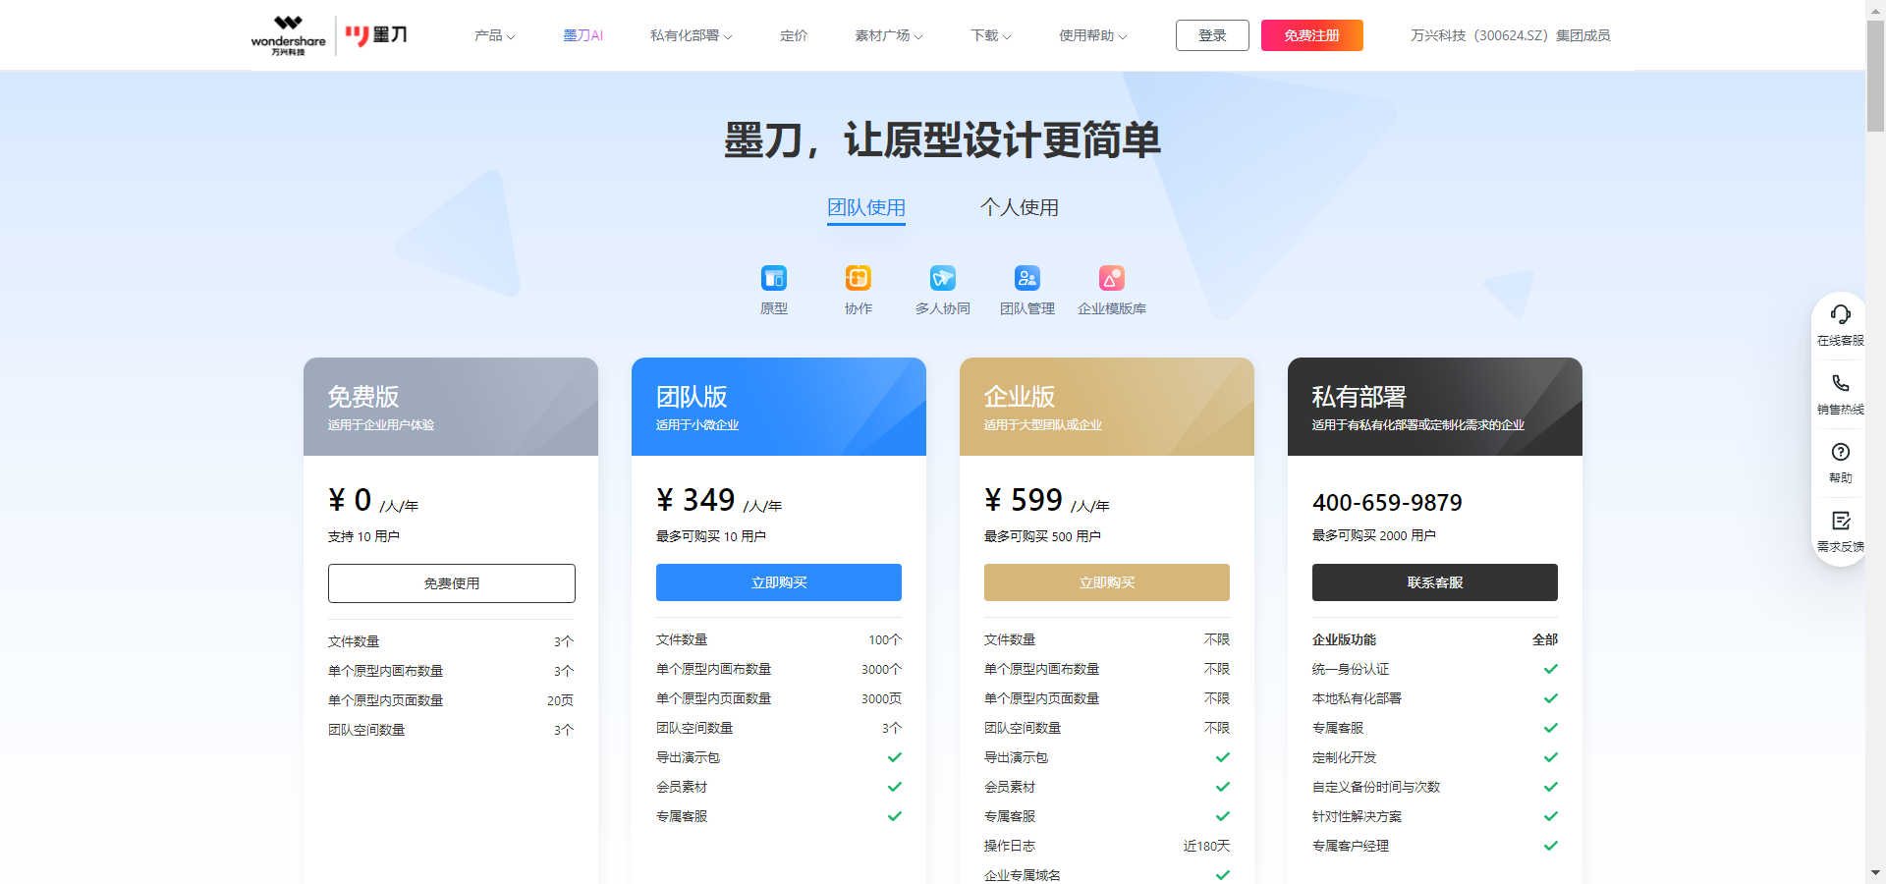Click the 3000页 value in 团队版
The image size is (1886, 884).
pos(881,698)
